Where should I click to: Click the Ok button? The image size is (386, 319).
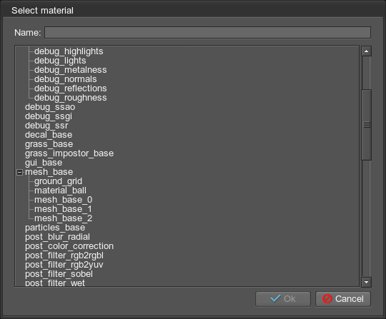283,299
